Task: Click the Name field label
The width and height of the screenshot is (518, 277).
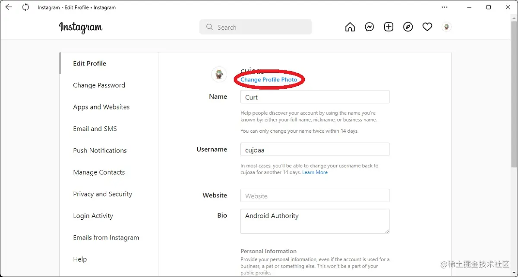Action: 218,96
